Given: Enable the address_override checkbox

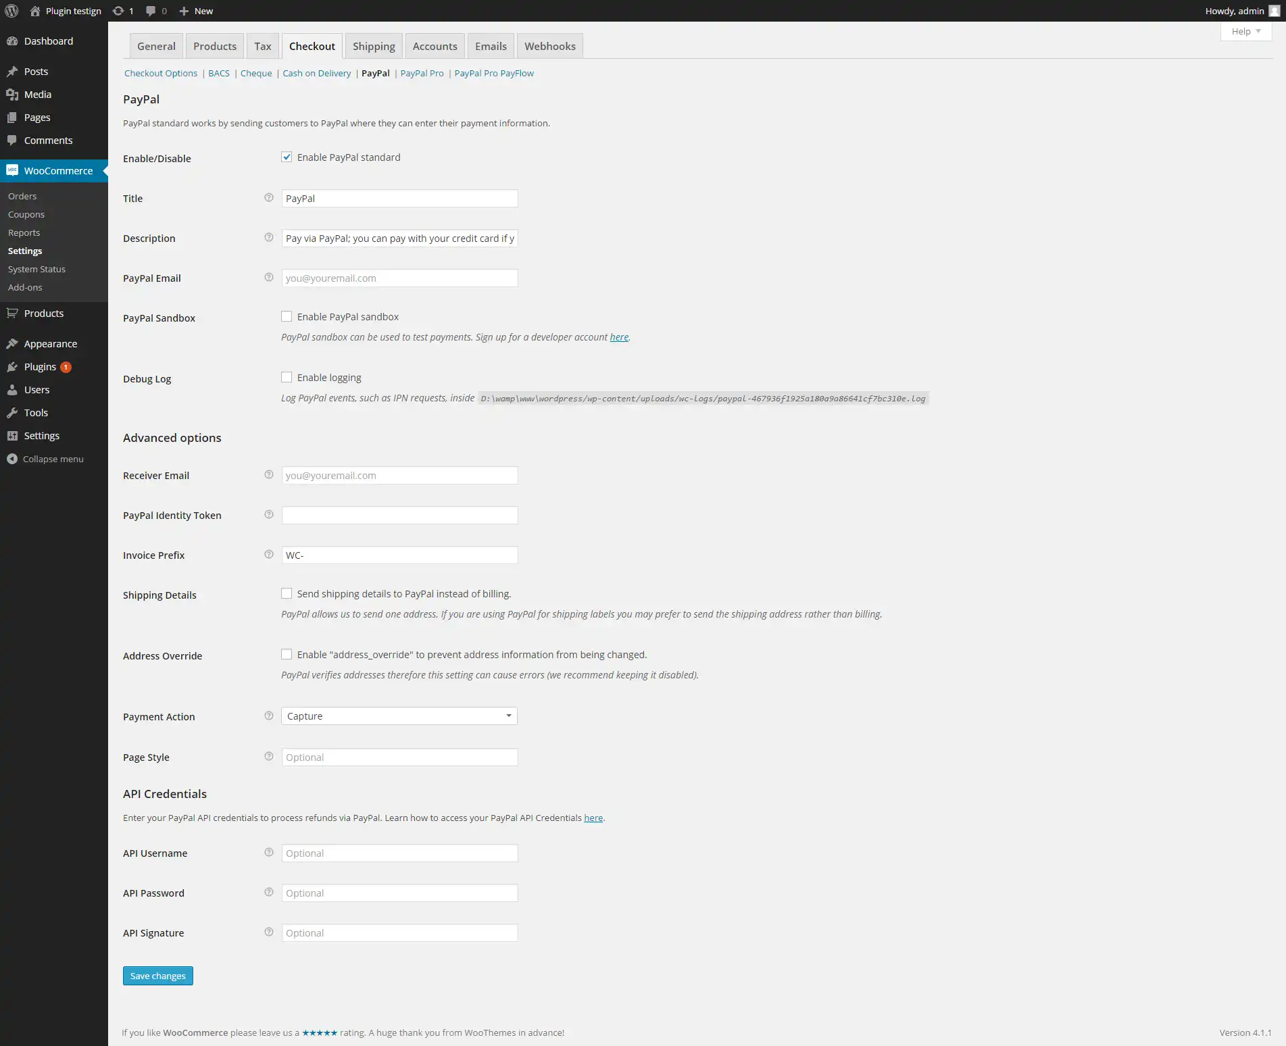Looking at the screenshot, I should (x=287, y=655).
